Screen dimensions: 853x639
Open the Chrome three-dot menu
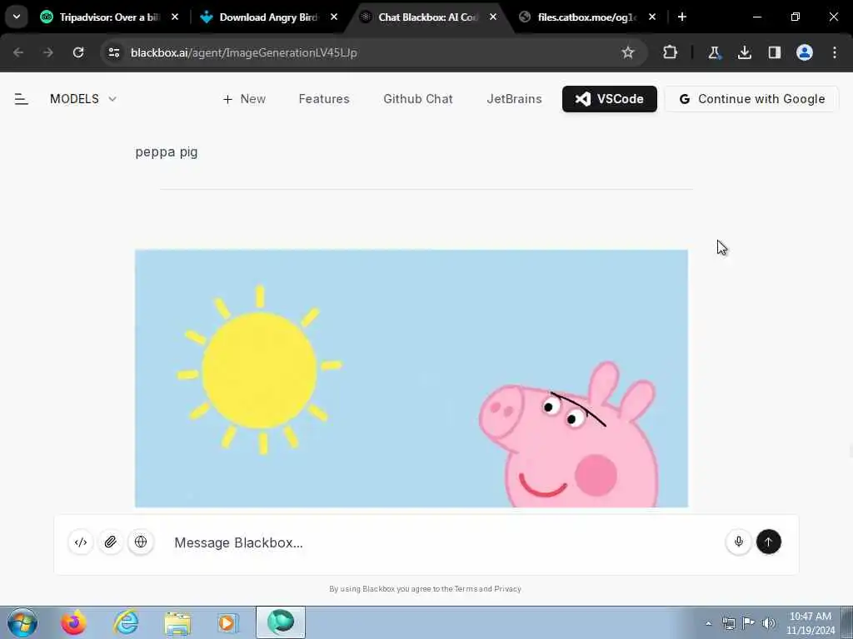click(835, 52)
